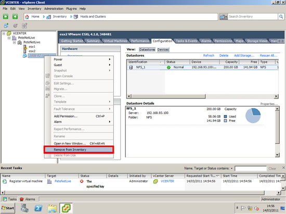Open PeteNetLive target link in tasks
Screen dimensions: 286x214
[x=63, y=181]
